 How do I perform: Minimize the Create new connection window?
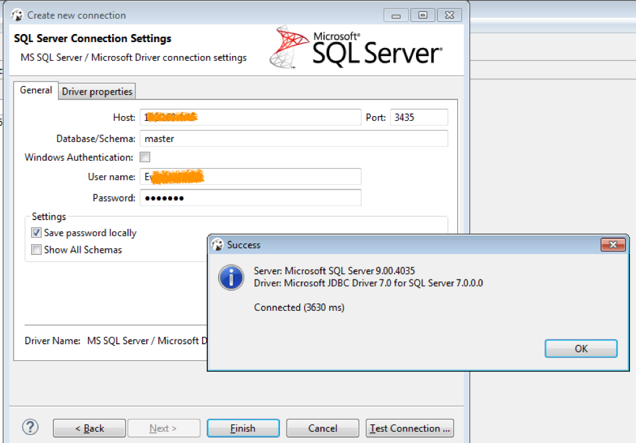coord(397,15)
